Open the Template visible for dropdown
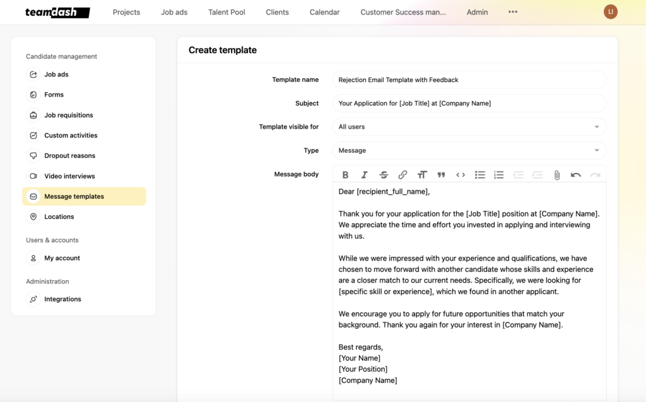 469,127
